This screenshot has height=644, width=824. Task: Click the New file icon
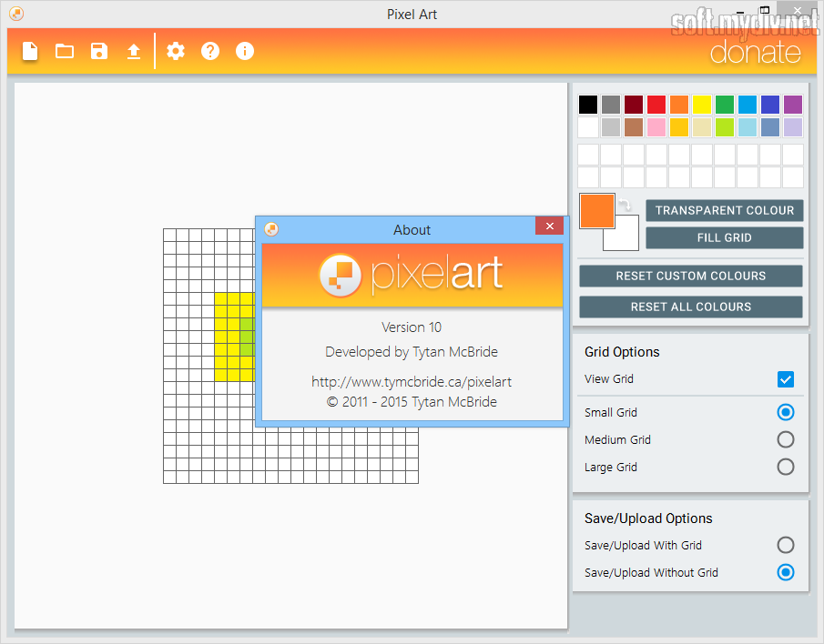tap(30, 51)
